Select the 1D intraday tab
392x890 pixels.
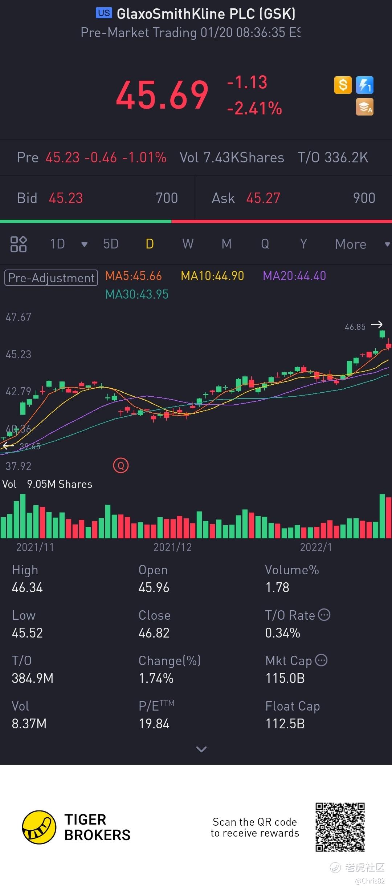pos(57,244)
